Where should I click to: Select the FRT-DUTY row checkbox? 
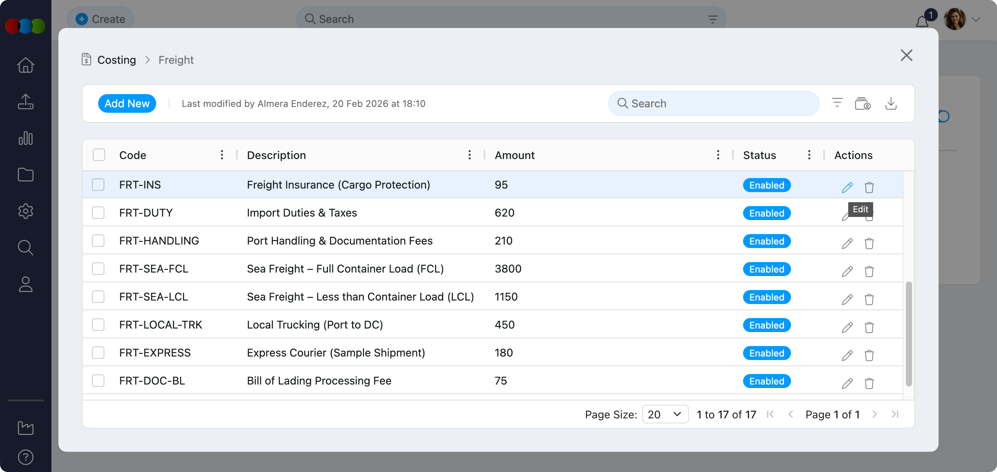(98, 213)
